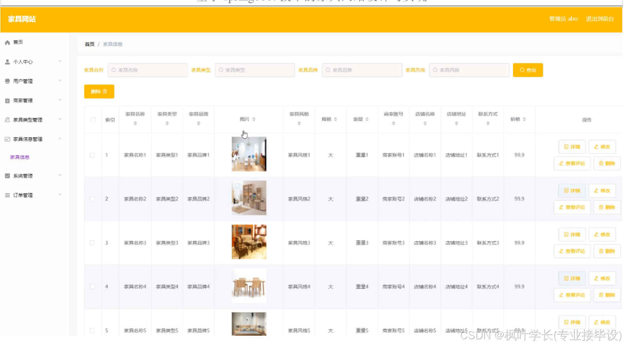Click the 家具品牌 search input

tap(362, 70)
